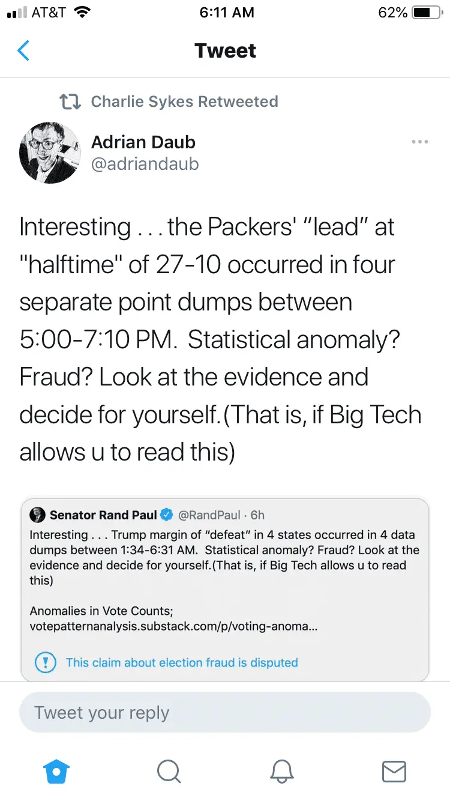Tap the @RandPaul handle in quote
The width and height of the screenshot is (450, 801).
pyautogui.click(x=209, y=515)
